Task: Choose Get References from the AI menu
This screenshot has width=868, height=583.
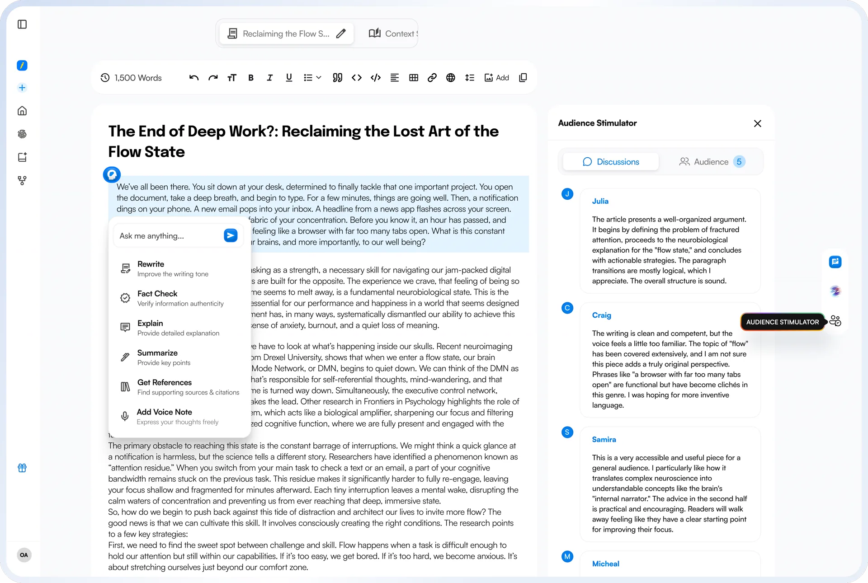Action: (x=179, y=387)
